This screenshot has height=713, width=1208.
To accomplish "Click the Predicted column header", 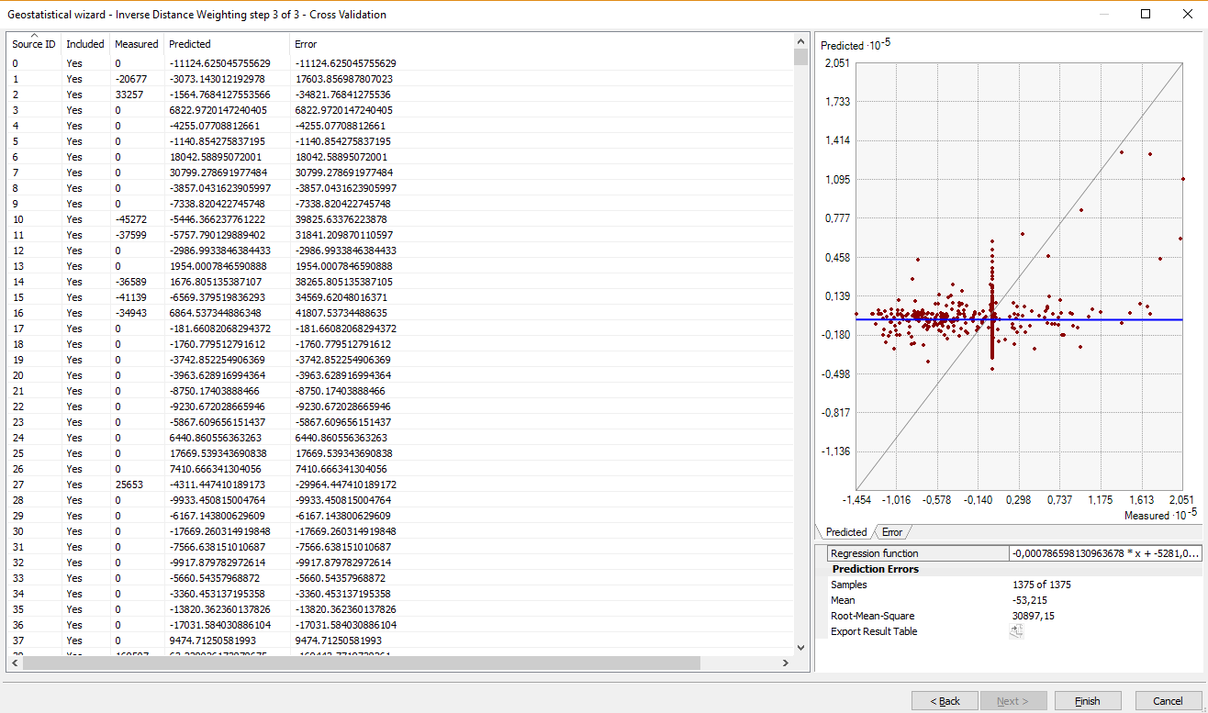I will (x=190, y=44).
